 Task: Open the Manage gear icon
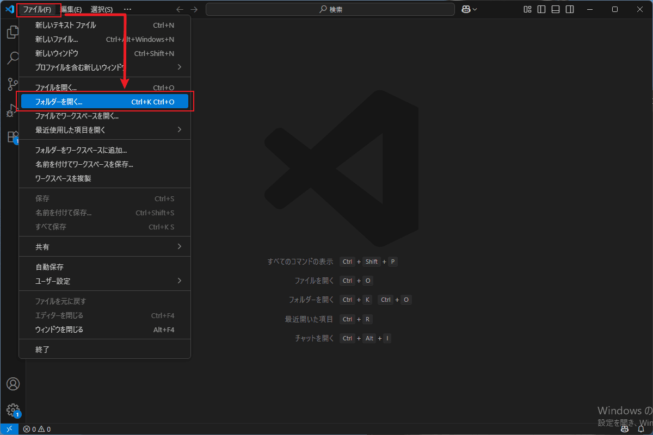[x=13, y=409]
